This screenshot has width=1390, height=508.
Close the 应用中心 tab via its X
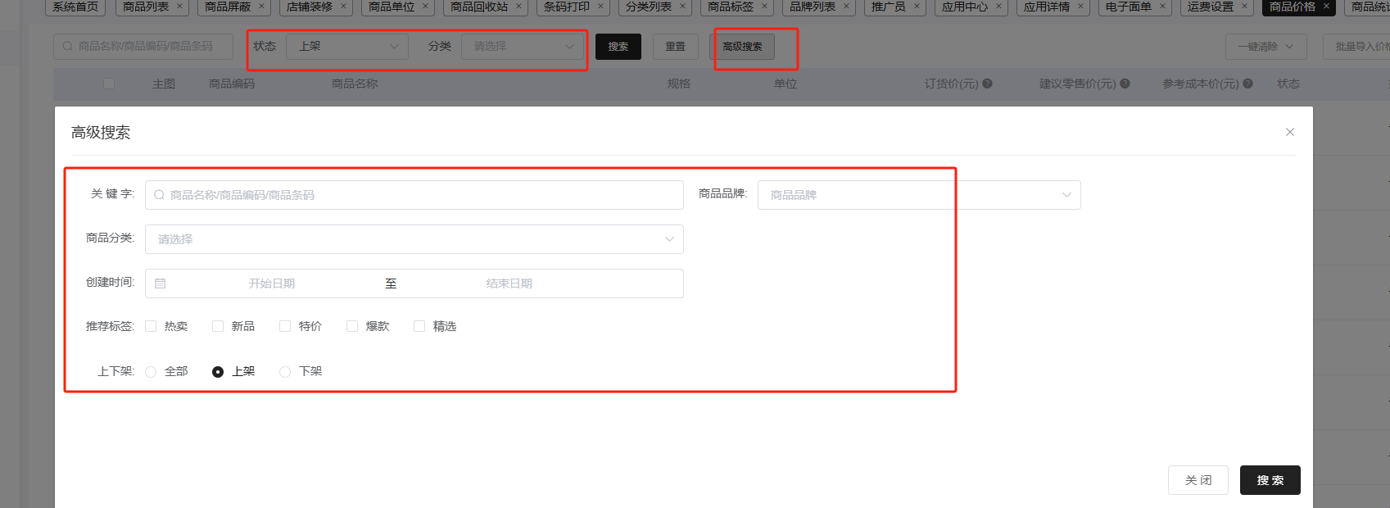(x=998, y=7)
